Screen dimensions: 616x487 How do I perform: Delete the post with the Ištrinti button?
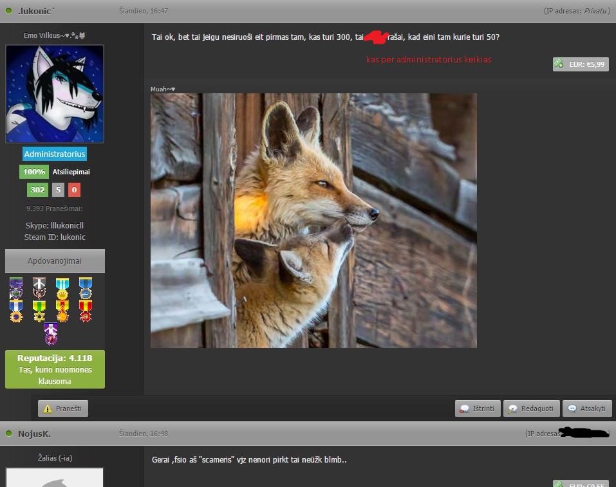pos(478,409)
